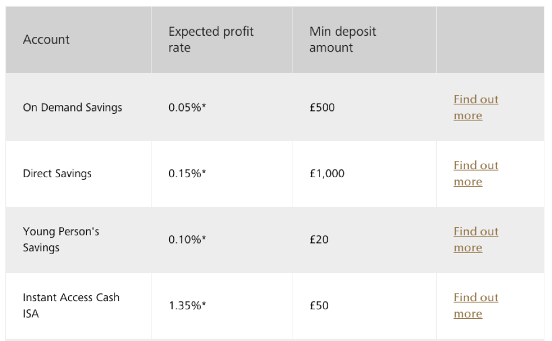Viewport: 552px width, 341px height.
Task: Click the 'Direct Savings' account name
Action: [57, 174]
